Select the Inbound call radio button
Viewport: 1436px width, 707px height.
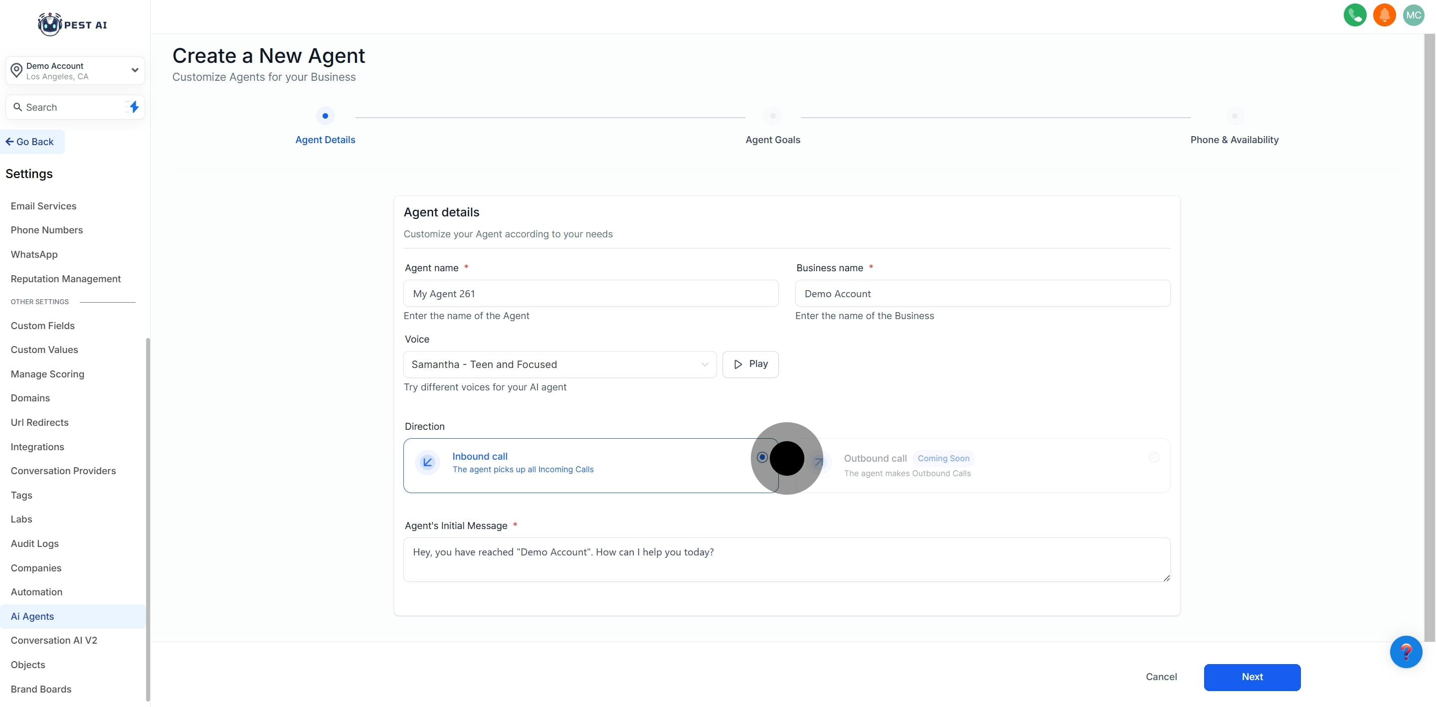pos(762,457)
